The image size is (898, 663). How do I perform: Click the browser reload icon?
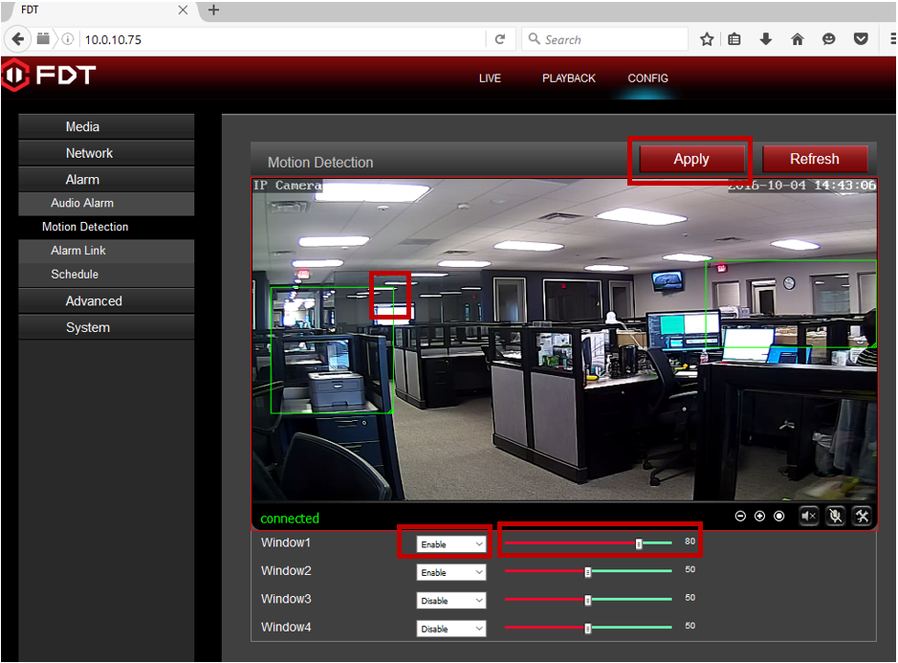point(499,39)
